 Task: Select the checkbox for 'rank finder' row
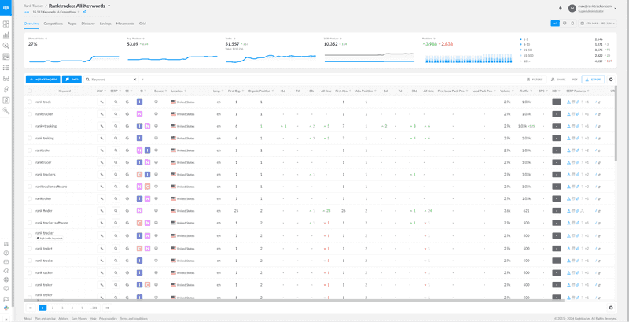point(30,211)
